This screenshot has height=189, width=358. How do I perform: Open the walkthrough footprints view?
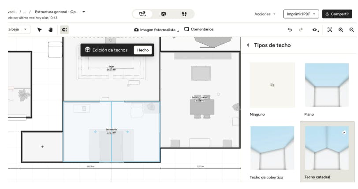(x=184, y=14)
